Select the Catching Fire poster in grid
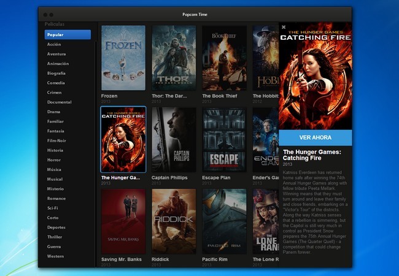 [123, 139]
